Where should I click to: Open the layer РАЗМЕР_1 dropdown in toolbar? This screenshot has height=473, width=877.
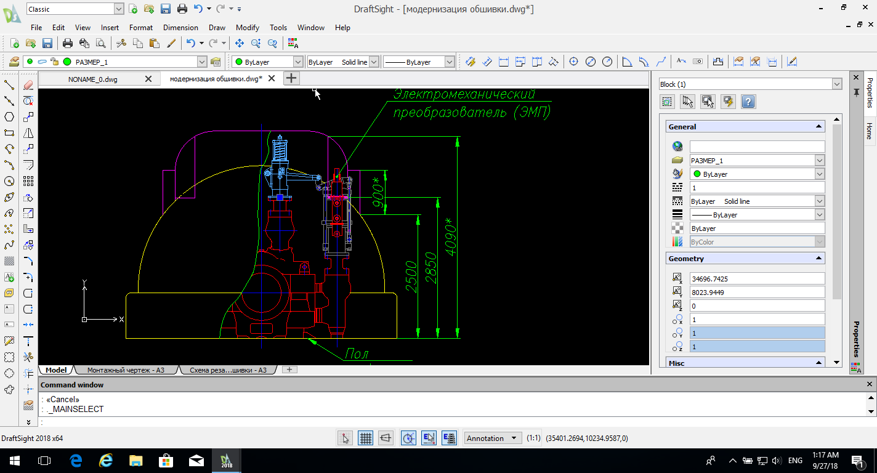point(202,62)
